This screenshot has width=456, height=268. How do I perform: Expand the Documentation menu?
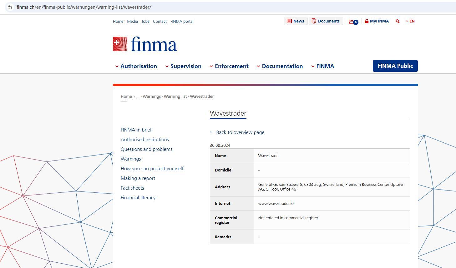click(x=280, y=66)
